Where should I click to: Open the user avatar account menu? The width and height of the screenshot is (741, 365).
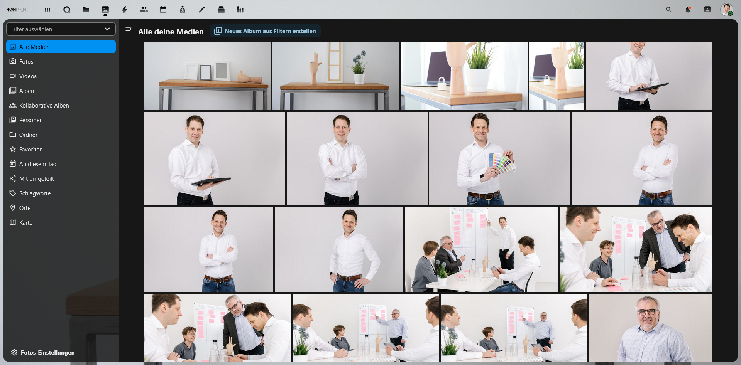pos(726,10)
